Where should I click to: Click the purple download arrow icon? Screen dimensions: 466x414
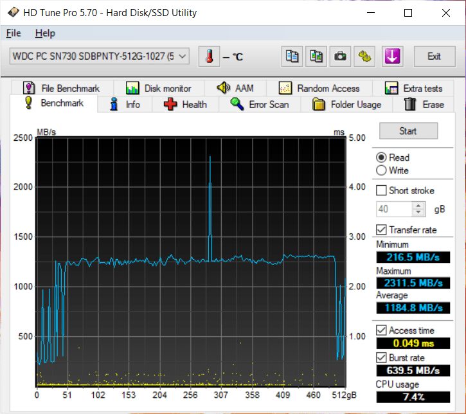[392, 57]
